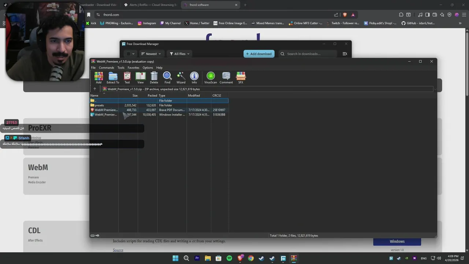Image resolution: width=469 pixels, height=264 pixels.
Task: Select the WebM Premiere PDF document row
Action: pos(159,110)
